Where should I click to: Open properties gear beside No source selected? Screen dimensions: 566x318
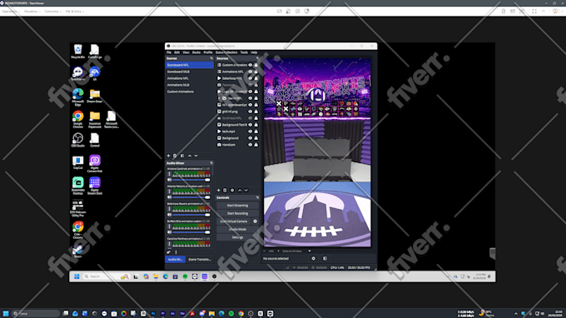click(x=313, y=258)
